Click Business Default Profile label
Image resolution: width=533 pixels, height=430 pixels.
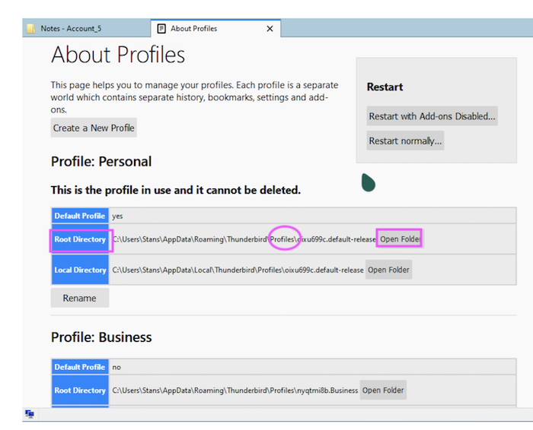click(80, 367)
